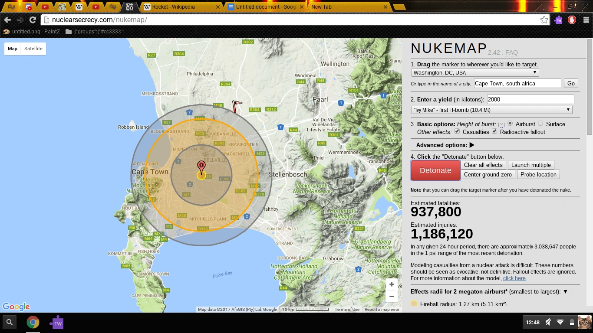This screenshot has width=593, height=333.
Task: Open the [?] height of burst help link
Action: (501, 124)
